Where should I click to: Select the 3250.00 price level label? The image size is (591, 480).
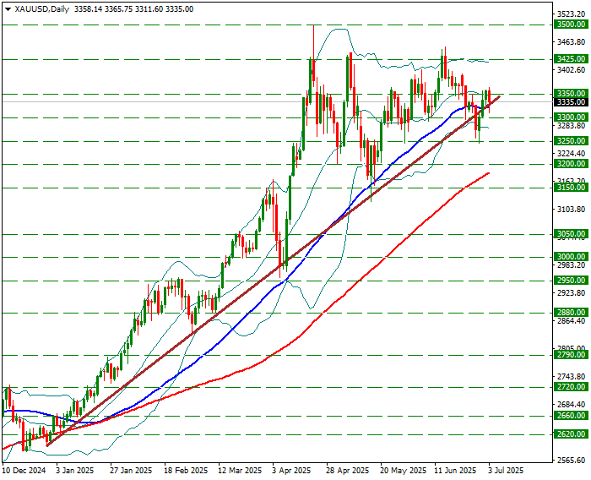(x=571, y=141)
